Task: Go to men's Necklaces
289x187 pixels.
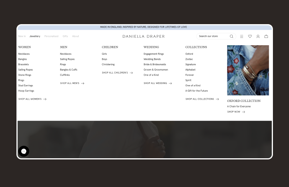Action: [65, 54]
